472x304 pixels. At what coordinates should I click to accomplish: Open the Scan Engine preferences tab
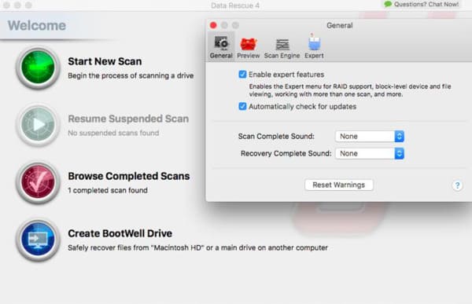coord(282,47)
